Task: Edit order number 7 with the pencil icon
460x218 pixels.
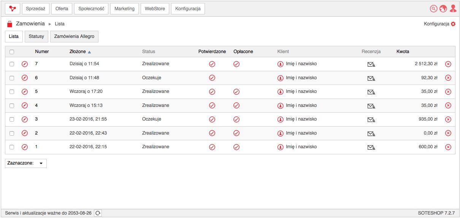Action: (x=25, y=64)
